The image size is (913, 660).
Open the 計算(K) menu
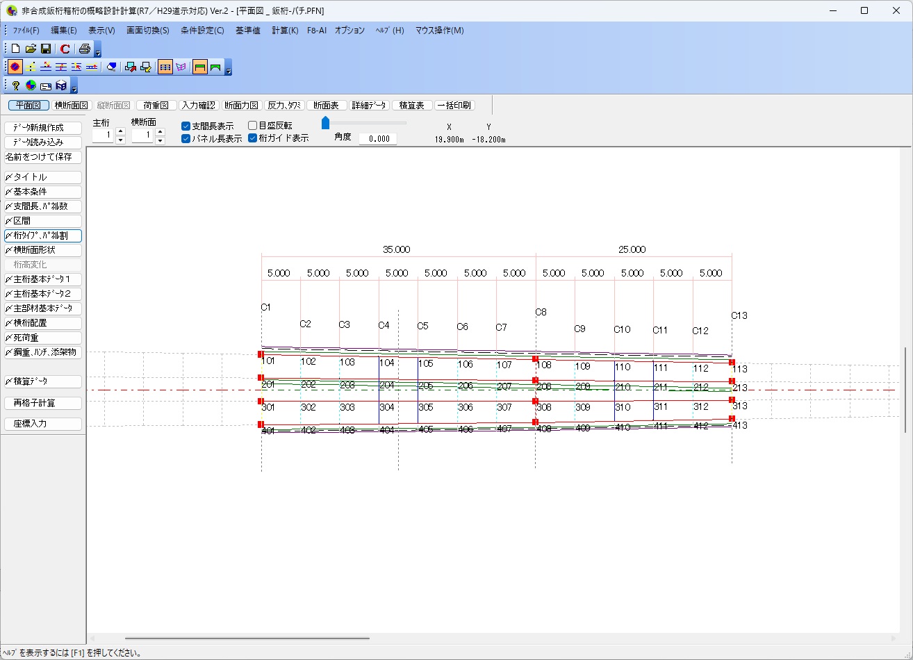point(285,31)
